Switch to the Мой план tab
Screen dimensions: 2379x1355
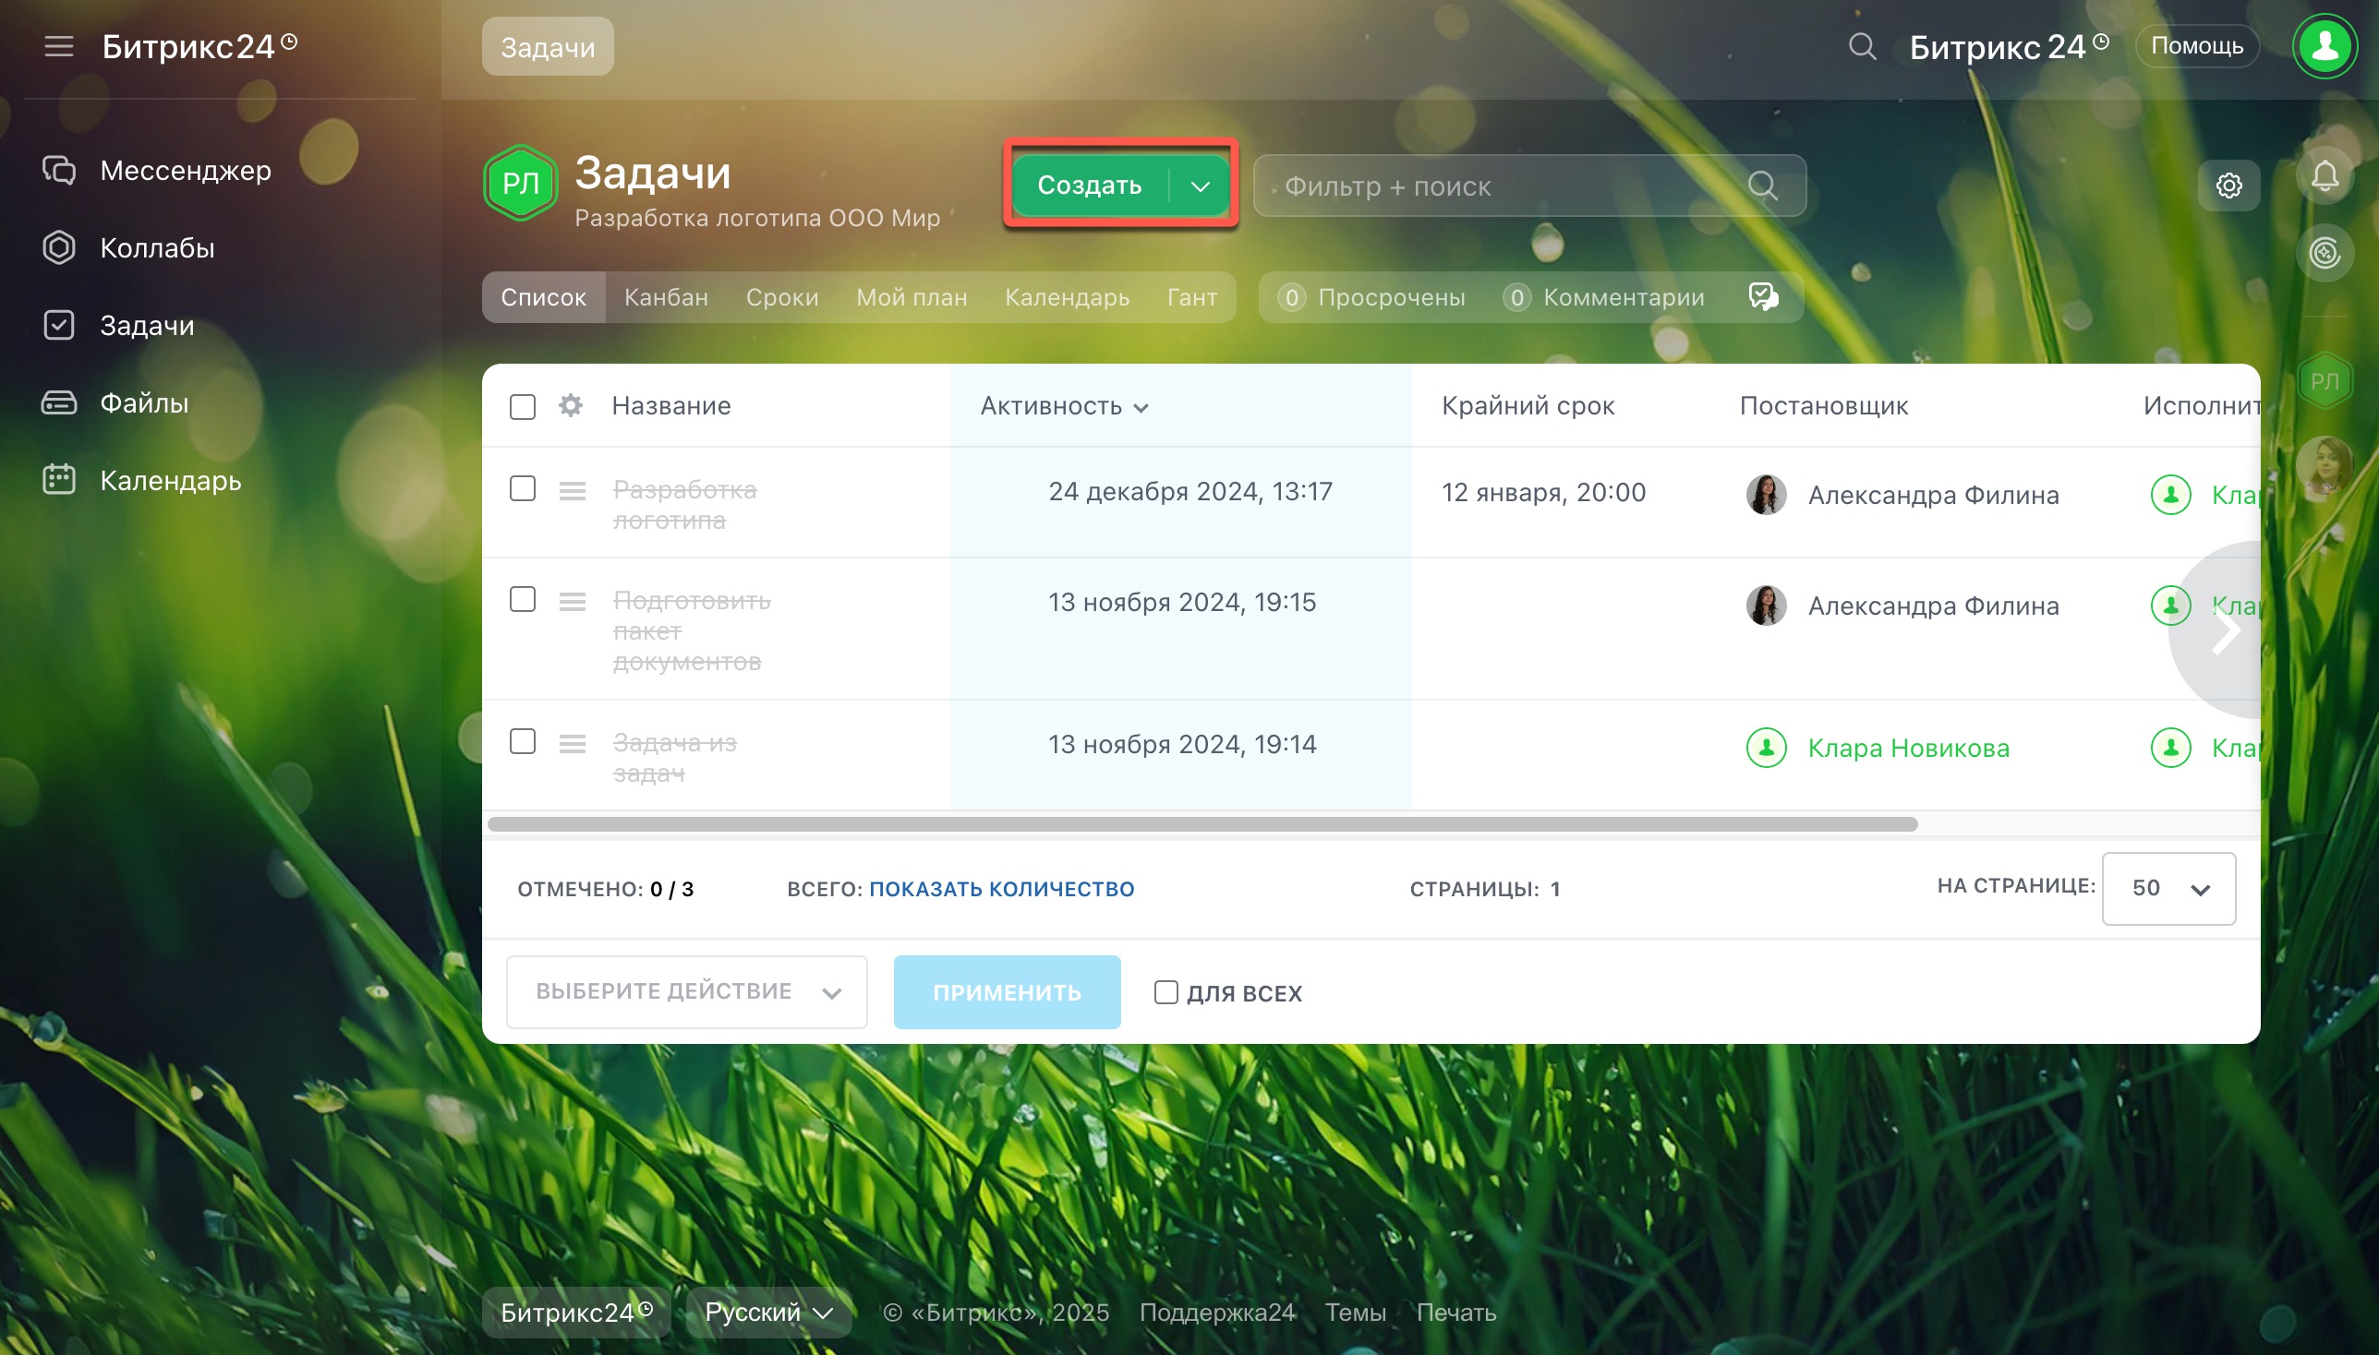(912, 297)
